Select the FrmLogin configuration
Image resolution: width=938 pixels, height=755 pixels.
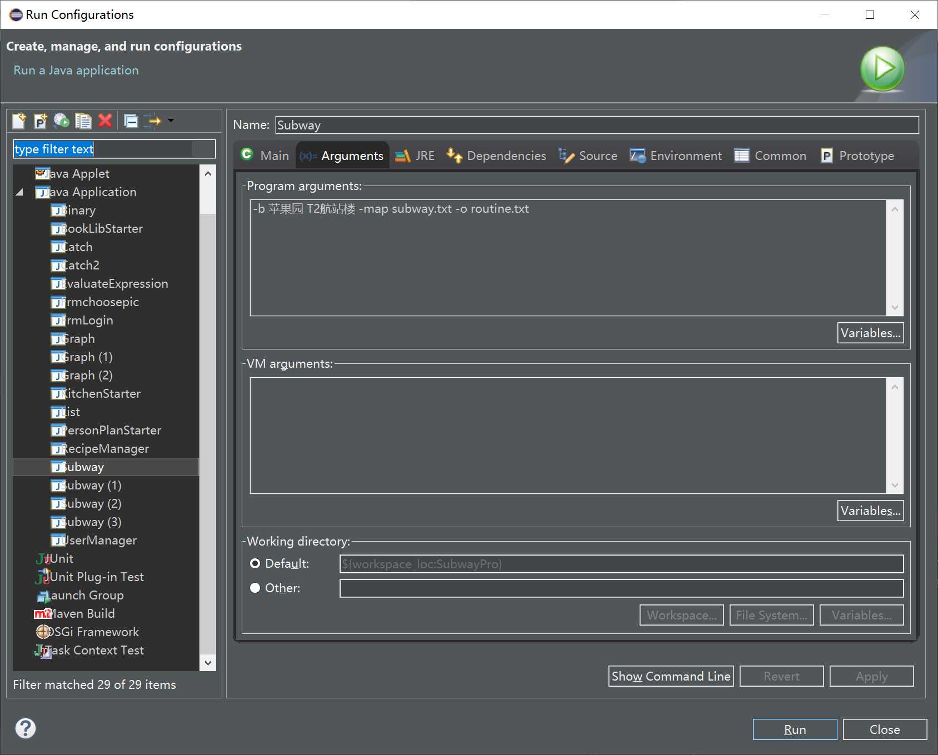click(82, 321)
